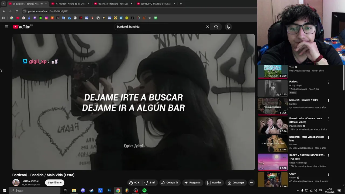Run the search with the magnifier button
This screenshot has height=194, width=345.
click(x=216, y=27)
